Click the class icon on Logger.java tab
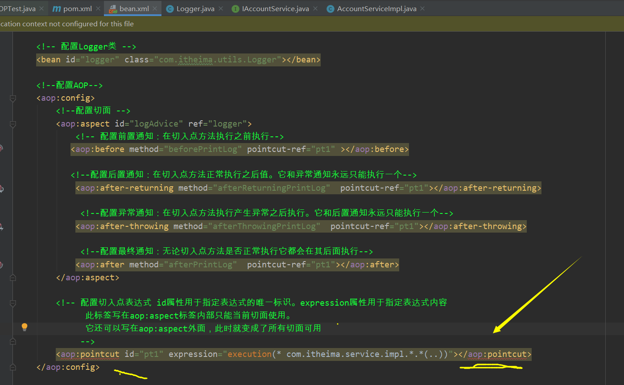The image size is (624, 385). pos(170,9)
